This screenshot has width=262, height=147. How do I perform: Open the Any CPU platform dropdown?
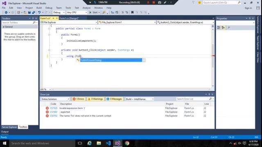[77, 13]
